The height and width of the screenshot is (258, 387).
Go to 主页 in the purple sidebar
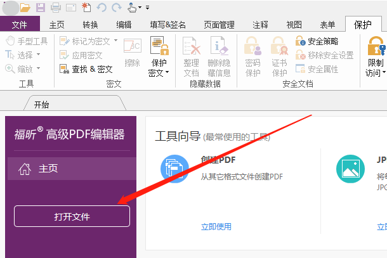pyautogui.click(x=72, y=169)
